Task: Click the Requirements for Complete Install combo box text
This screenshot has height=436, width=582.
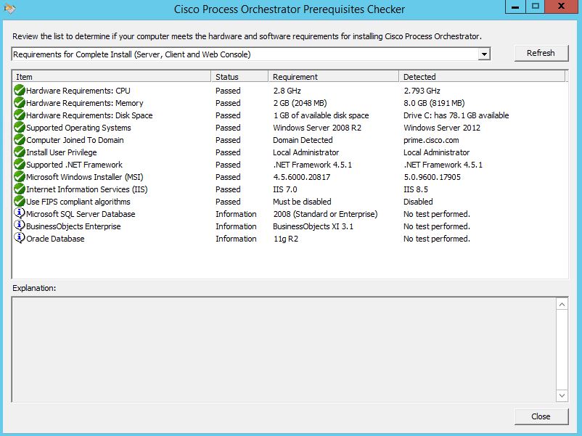Action: pyautogui.click(x=132, y=54)
